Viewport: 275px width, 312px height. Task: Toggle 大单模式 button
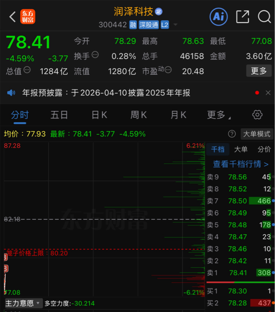[257, 134]
